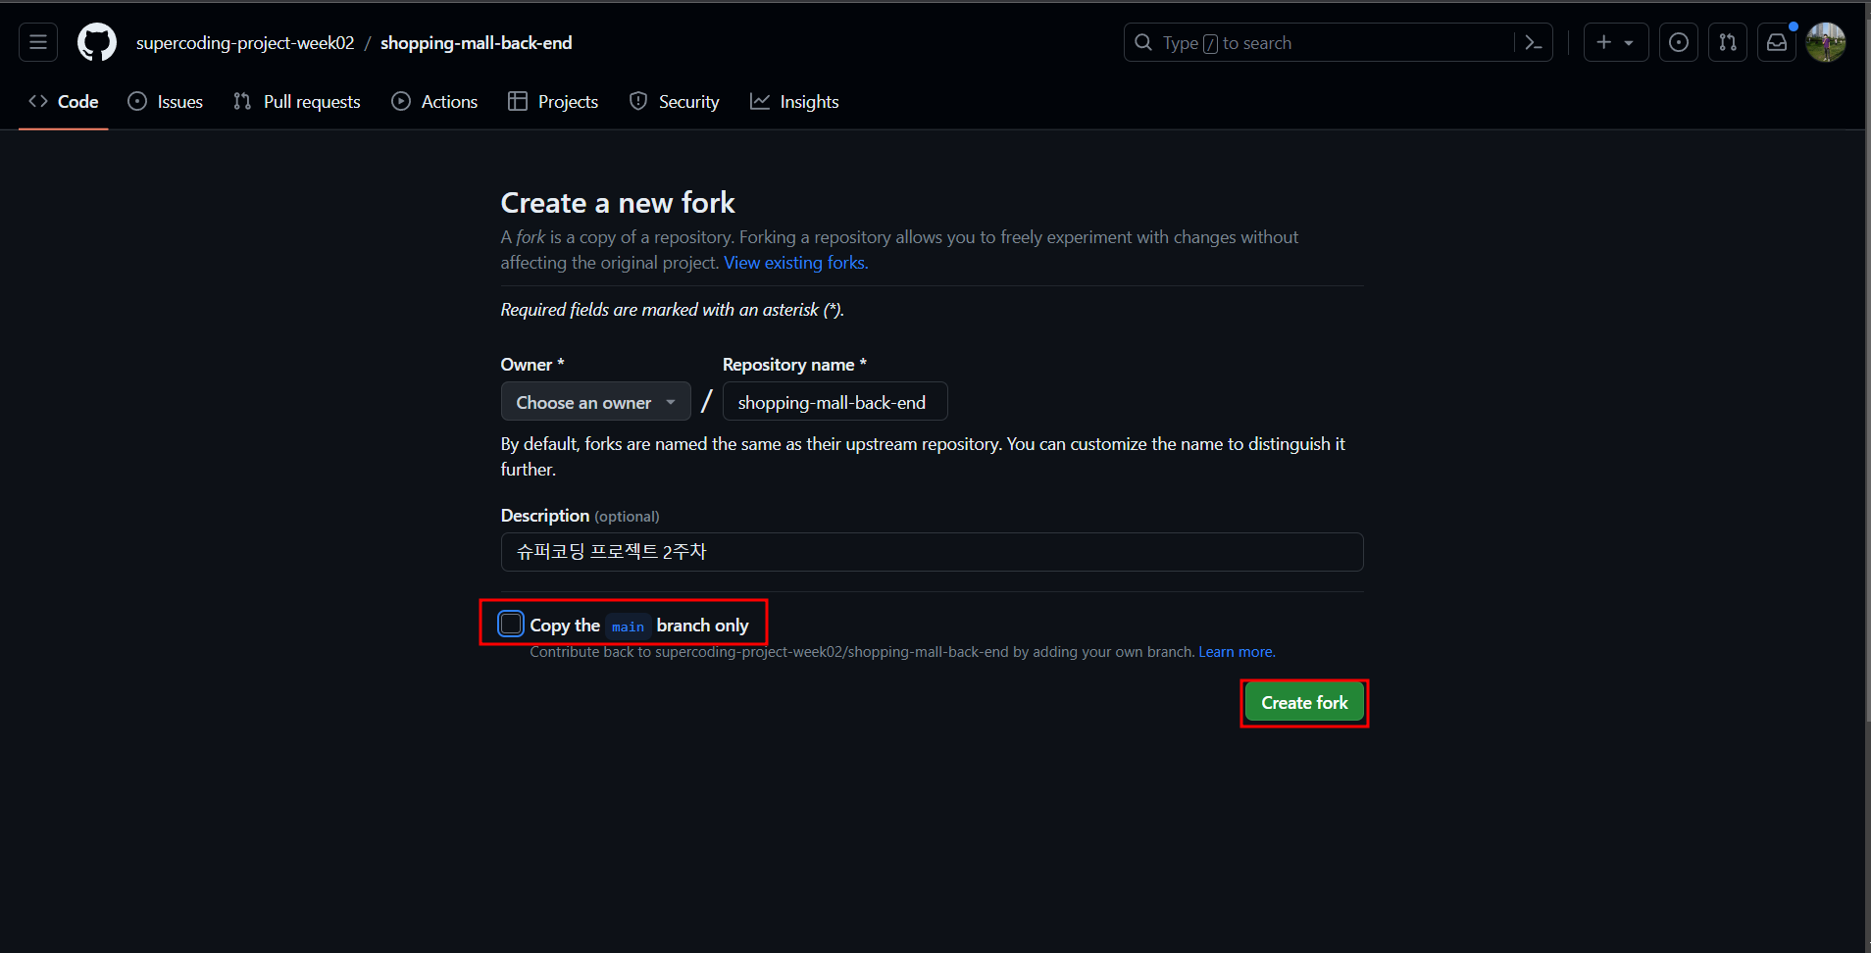Click the GitHub logo icon

click(x=96, y=42)
